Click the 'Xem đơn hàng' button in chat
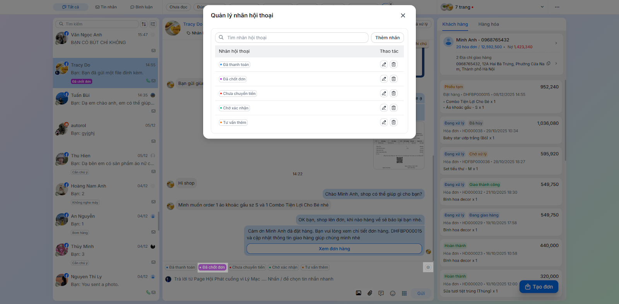Image resolution: width=619 pixels, height=304 pixels. click(x=334, y=249)
